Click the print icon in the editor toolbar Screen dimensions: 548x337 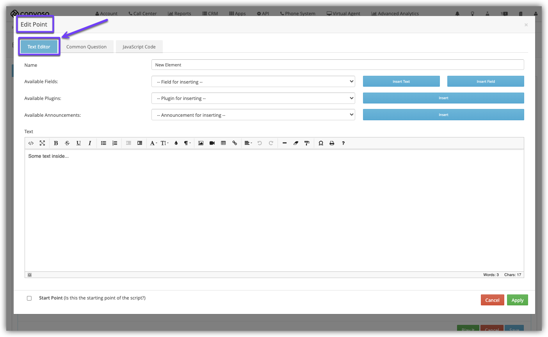coord(332,143)
